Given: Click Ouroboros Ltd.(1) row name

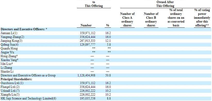Looking at the screenshot, I should coord(12,83).
